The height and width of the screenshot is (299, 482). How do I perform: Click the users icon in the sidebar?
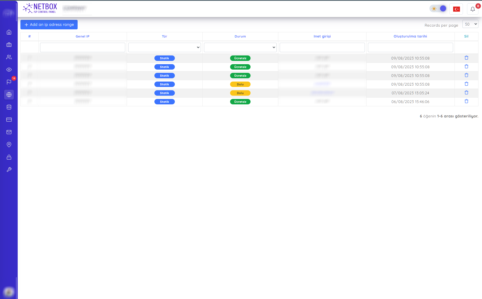pos(9,57)
